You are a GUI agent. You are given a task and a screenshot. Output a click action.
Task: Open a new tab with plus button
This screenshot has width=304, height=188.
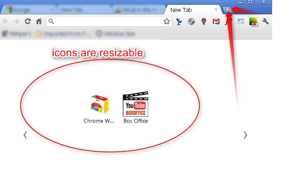tap(227, 10)
